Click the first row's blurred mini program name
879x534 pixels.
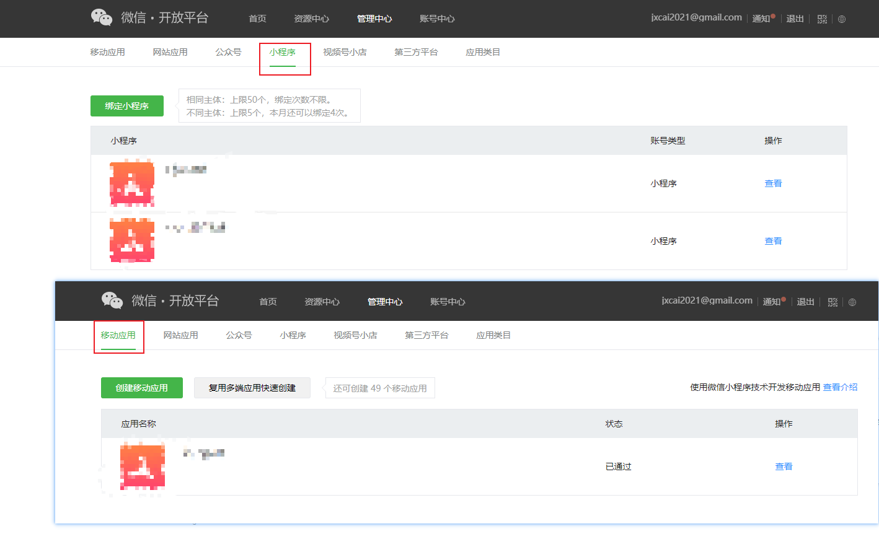(x=186, y=169)
